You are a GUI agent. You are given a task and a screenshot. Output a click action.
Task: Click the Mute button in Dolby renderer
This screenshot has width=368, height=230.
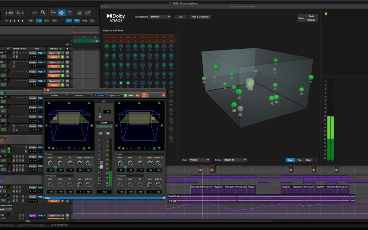[x=301, y=18]
